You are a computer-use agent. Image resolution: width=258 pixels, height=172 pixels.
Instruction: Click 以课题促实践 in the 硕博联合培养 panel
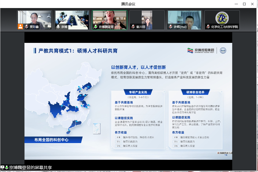tap(181, 117)
